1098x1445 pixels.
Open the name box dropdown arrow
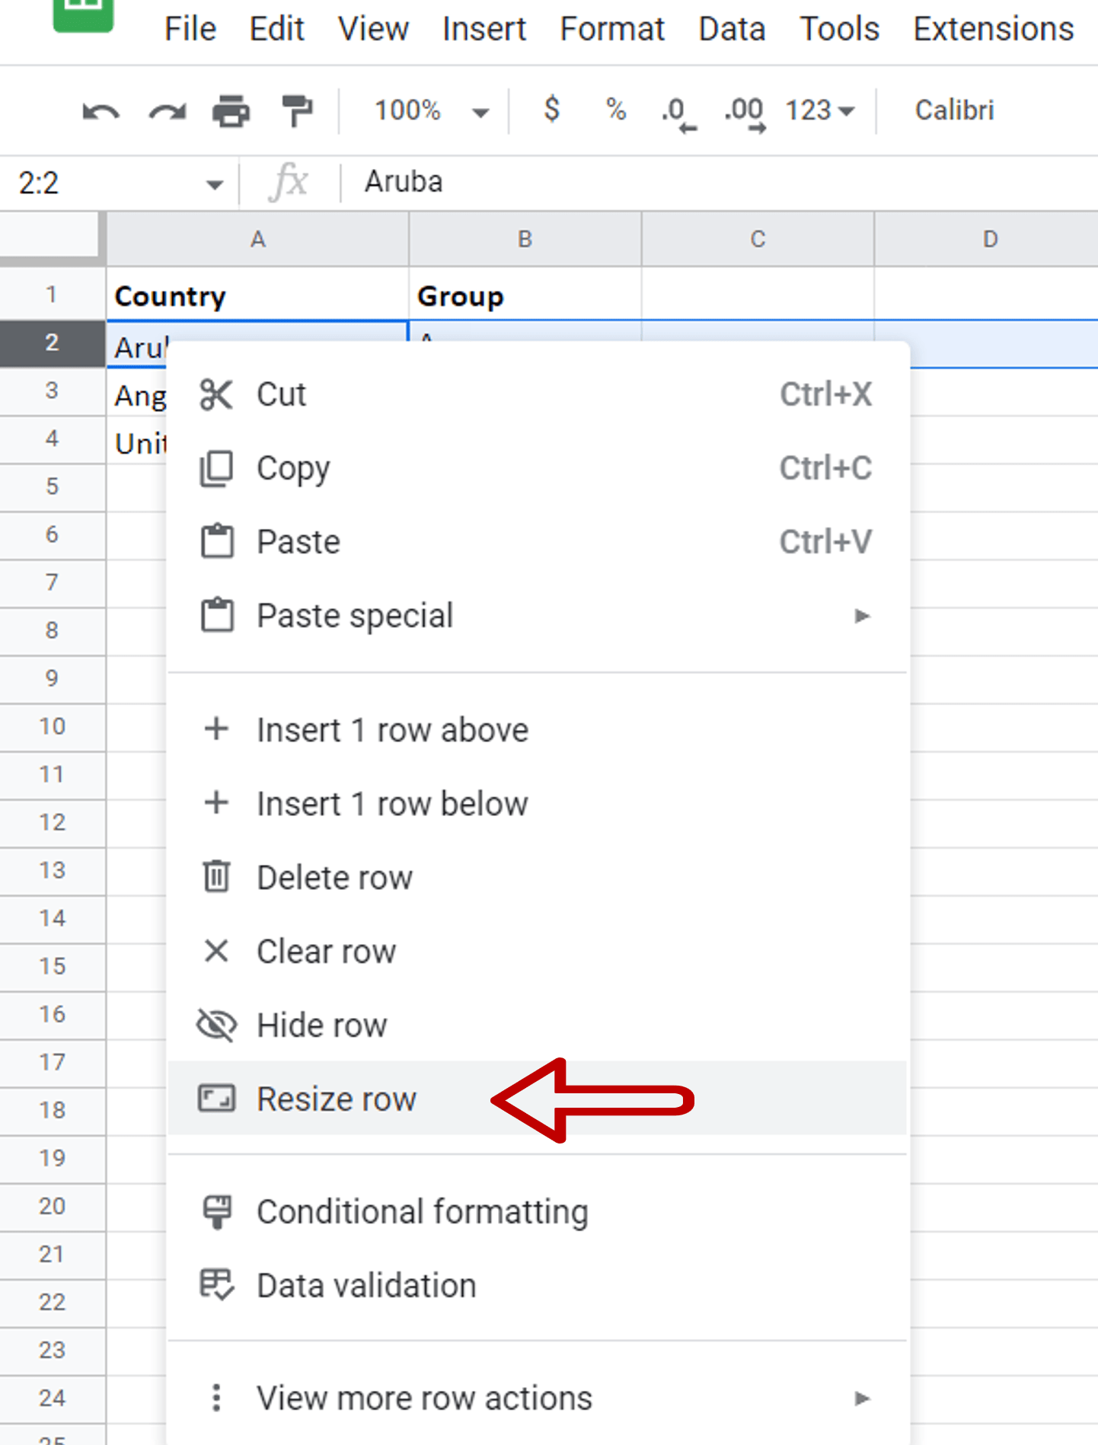pyautogui.click(x=213, y=183)
